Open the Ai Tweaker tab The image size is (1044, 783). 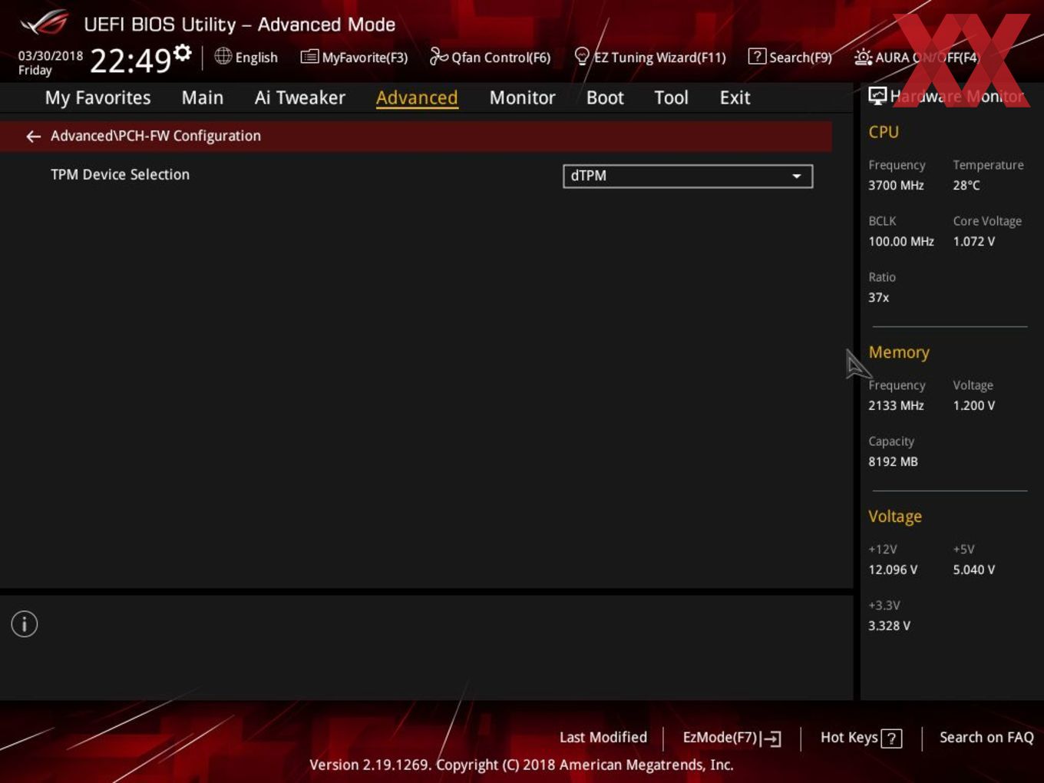click(x=300, y=97)
